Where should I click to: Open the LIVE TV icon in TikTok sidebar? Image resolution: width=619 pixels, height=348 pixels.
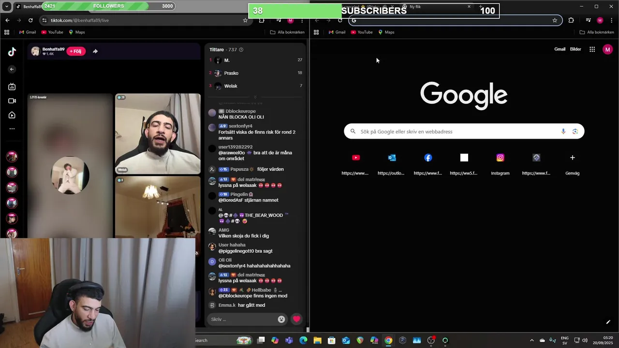(x=12, y=87)
